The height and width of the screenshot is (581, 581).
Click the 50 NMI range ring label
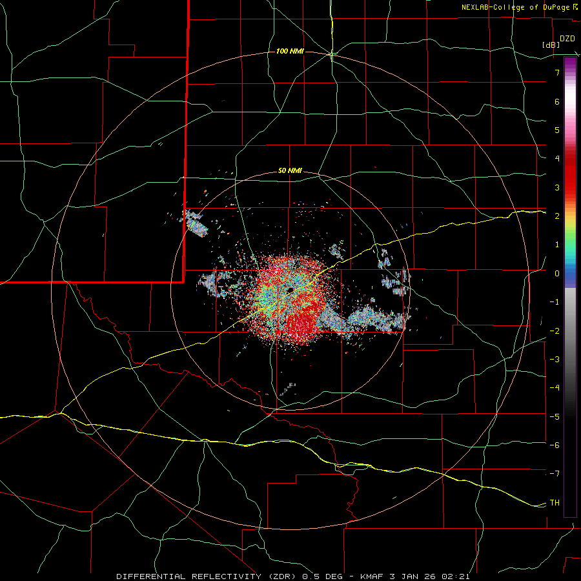click(290, 170)
